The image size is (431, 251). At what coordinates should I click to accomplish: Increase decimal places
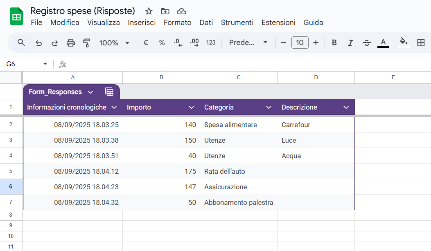[x=194, y=43]
